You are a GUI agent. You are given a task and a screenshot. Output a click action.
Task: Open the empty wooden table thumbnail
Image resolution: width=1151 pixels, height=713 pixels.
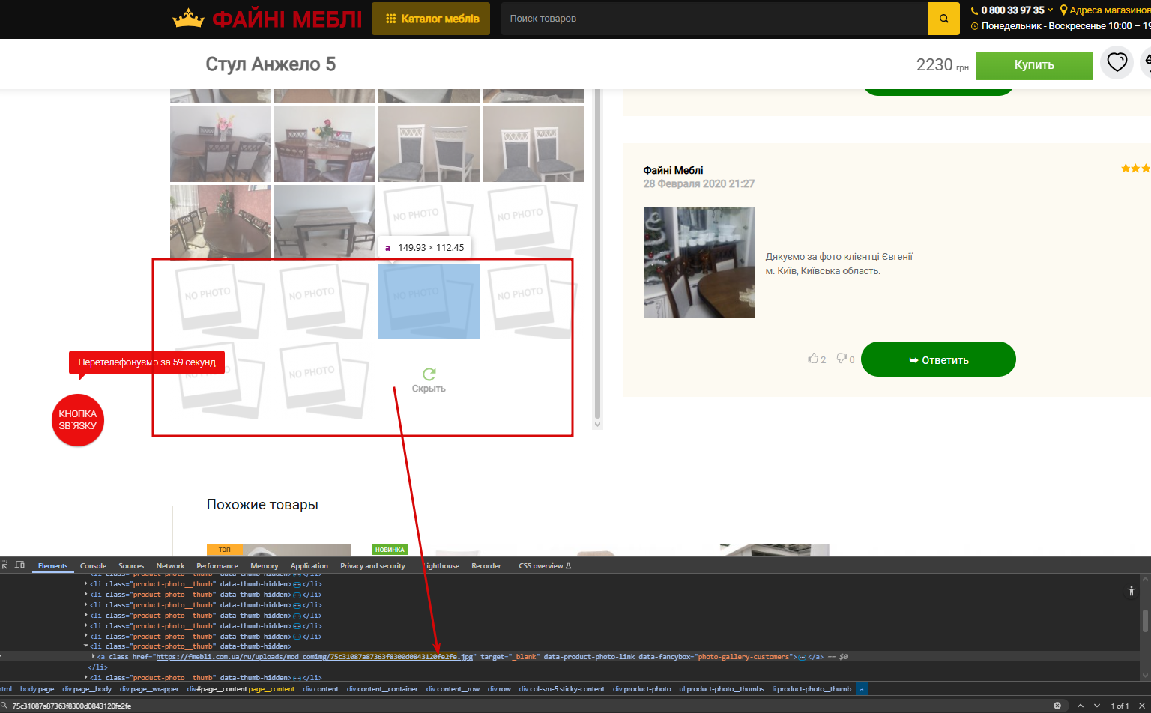(324, 222)
